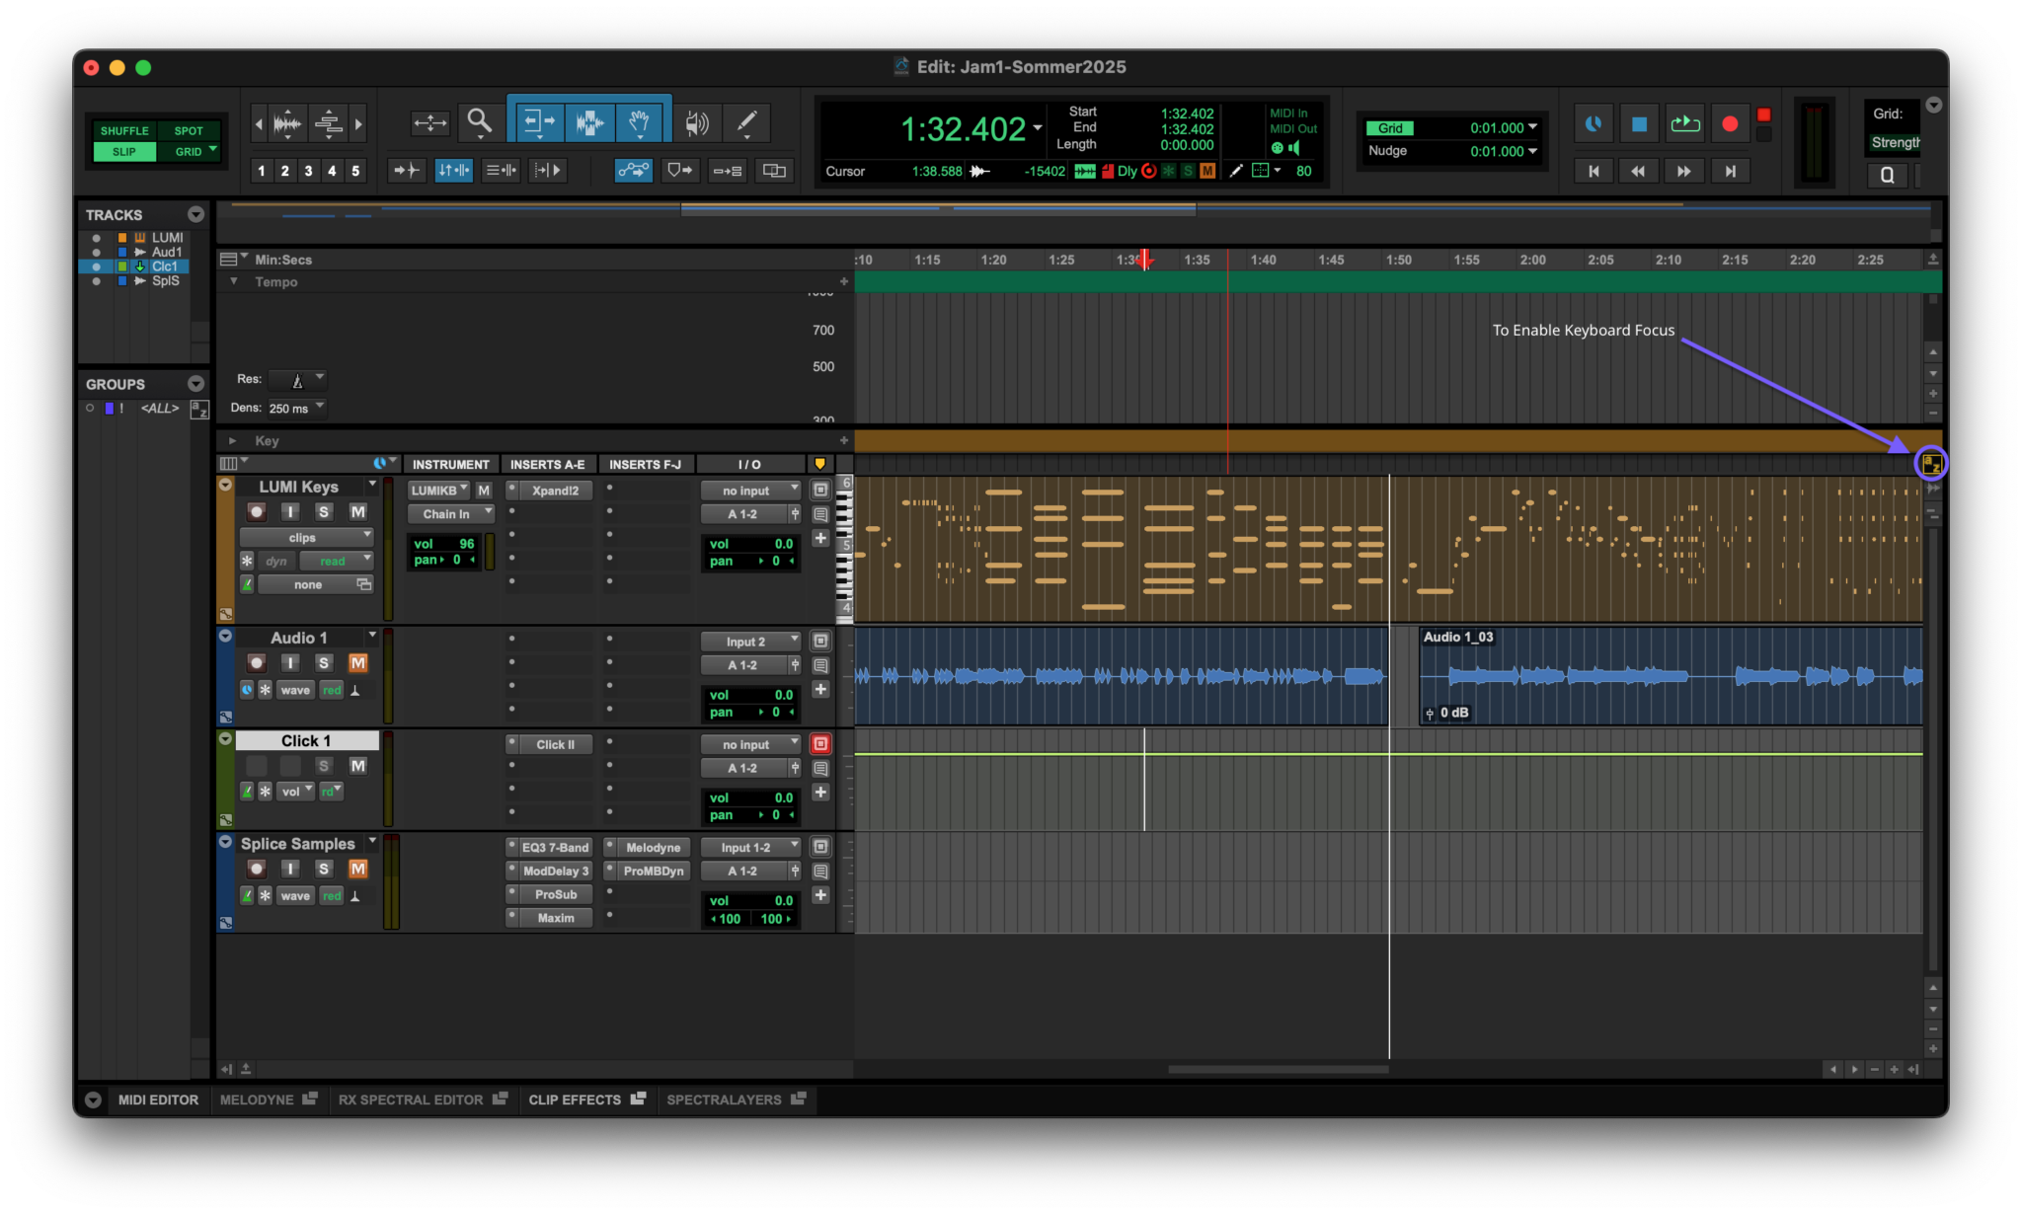Image resolution: width=2022 pixels, height=1214 pixels.
Task: Select the Zoomer tool
Action: [x=480, y=122]
